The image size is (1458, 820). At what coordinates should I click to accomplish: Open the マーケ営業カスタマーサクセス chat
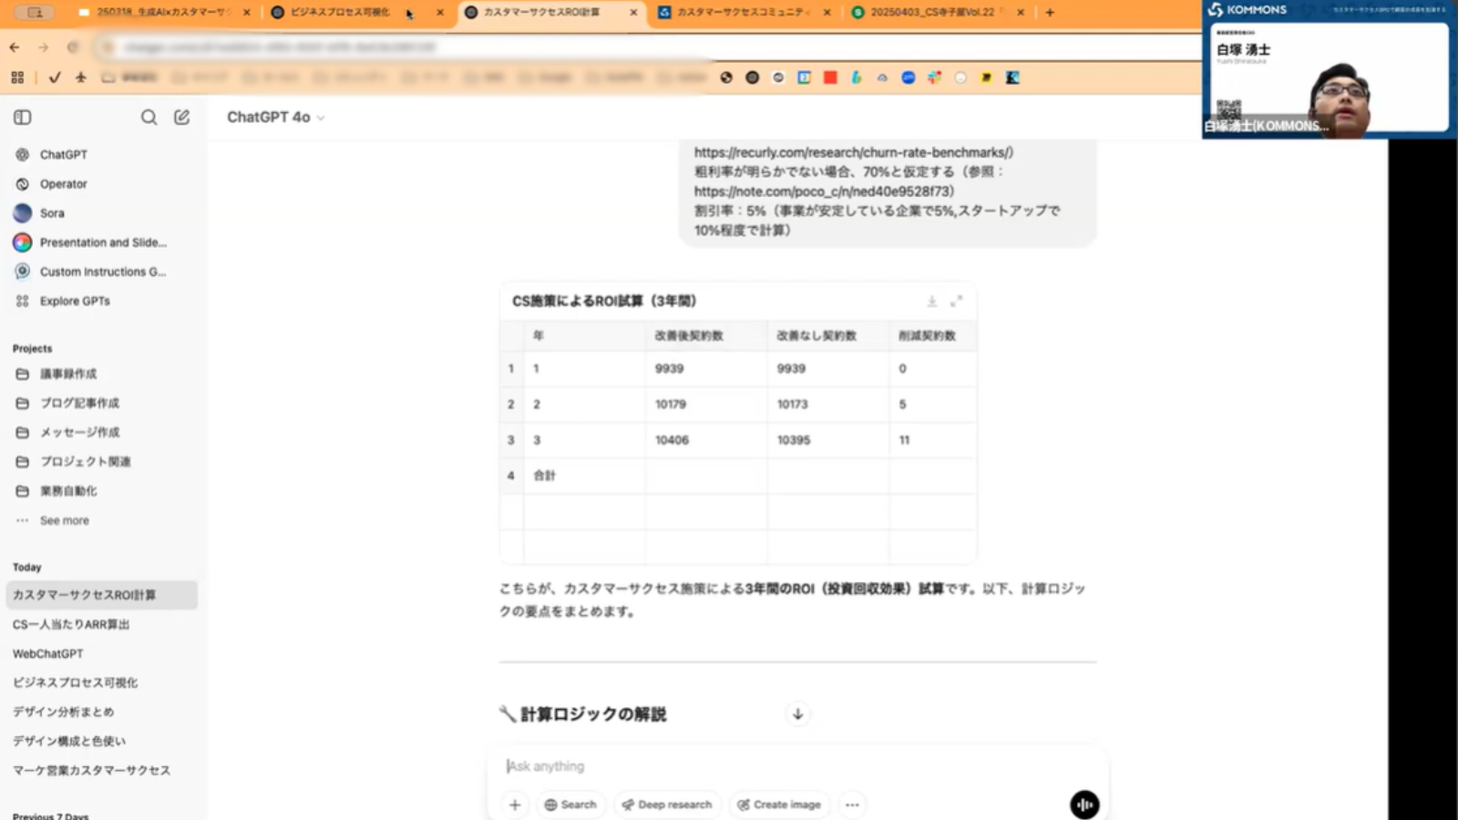click(91, 770)
